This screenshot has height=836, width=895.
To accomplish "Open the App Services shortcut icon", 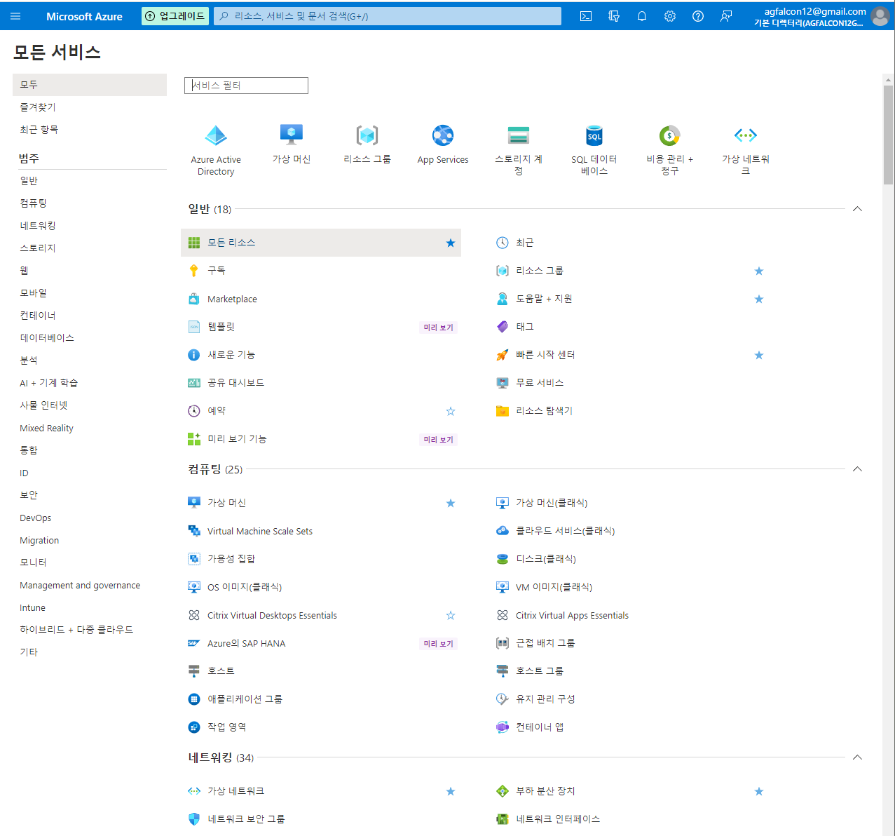I will click(x=443, y=135).
